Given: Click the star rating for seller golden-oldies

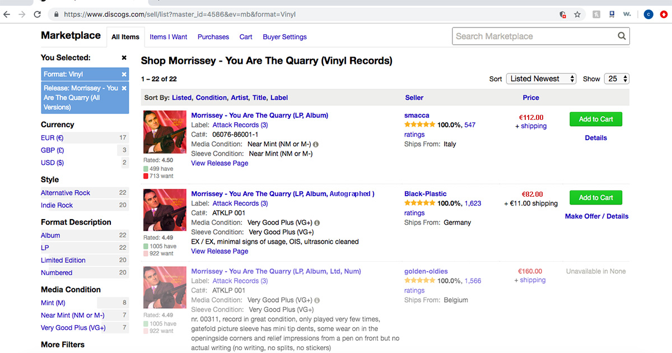Looking at the screenshot, I should (x=419, y=281).
